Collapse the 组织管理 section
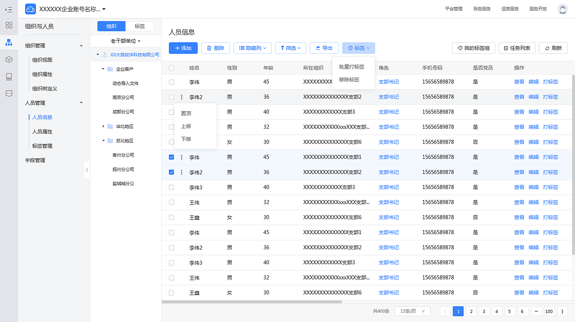This screenshot has width=575, height=322. pyautogui.click(x=81, y=46)
